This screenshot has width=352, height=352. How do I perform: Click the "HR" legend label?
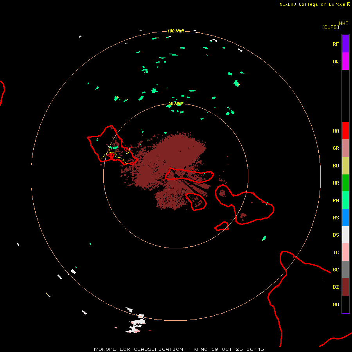click(336, 183)
